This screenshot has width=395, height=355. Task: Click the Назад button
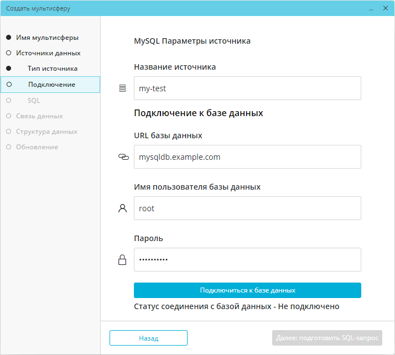[x=148, y=338]
